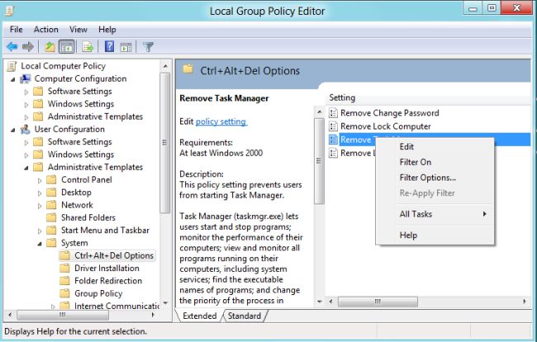Expand Software Settings under Computer Configuration
This screenshot has height=342, width=537.
[x=26, y=92]
